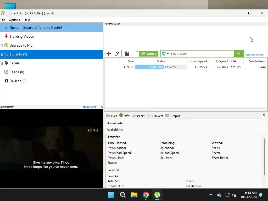Click the 4.1 MB/s down speed cell
268x201 pixels.
[201, 67]
